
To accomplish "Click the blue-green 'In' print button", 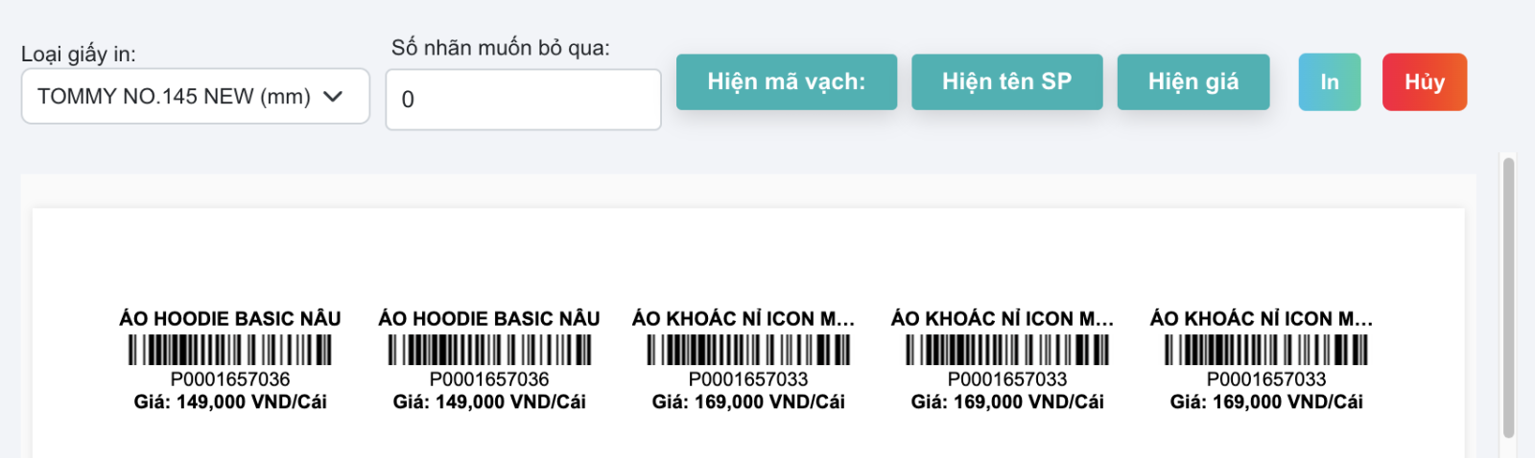I will coord(1330,81).
